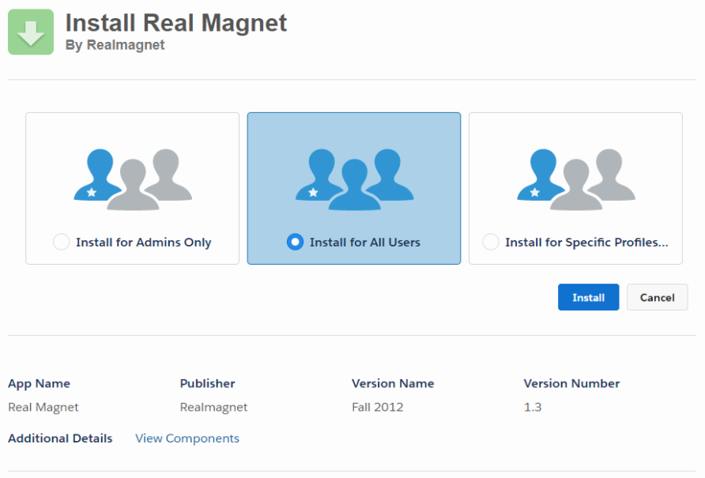This screenshot has height=478, width=705.
Task: Click the Admins Only people icon
Action: pyautogui.click(x=133, y=179)
